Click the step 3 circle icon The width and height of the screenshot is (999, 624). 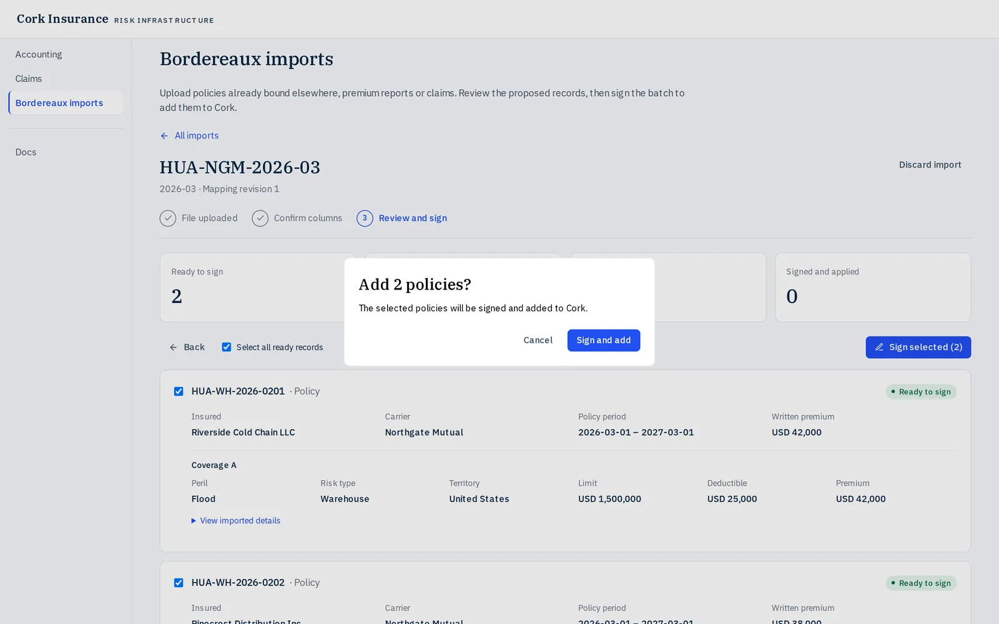click(365, 218)
